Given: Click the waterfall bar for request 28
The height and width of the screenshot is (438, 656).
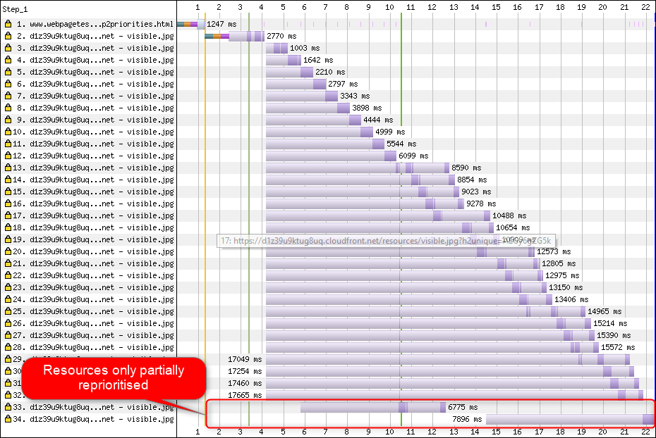Looking at the screenshot, I should click(432, 347).
